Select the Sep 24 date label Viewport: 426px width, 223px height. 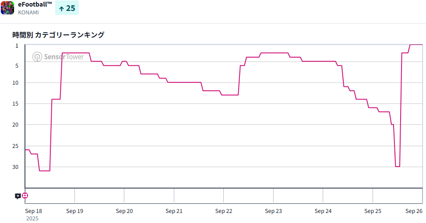pos(323,211)
